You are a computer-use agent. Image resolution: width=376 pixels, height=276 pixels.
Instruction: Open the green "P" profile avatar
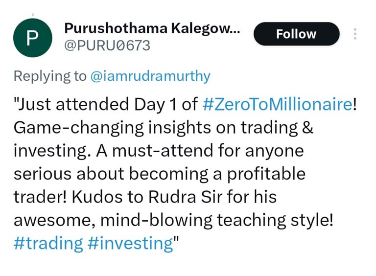pyautogui.click(x=32, y=38)
